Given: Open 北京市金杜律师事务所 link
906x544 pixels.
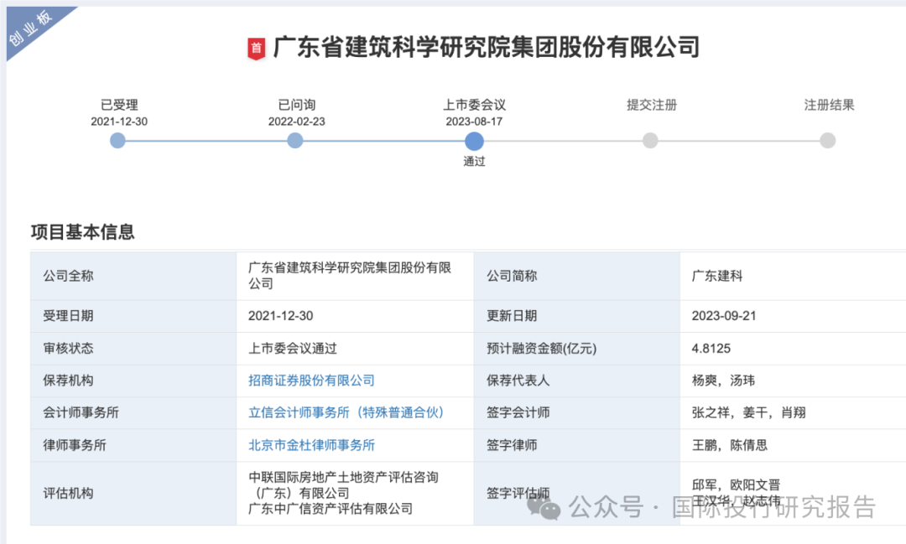Looking at the screenshot, I should (x=311, y=445).
